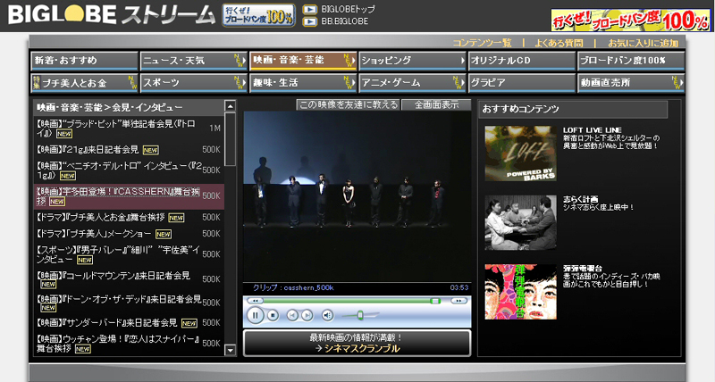Screen dimensions: 715x382
Task: Play “ベニチオ・デル・トロ” インタビュー clip
Action: click(x=129, y=170)
